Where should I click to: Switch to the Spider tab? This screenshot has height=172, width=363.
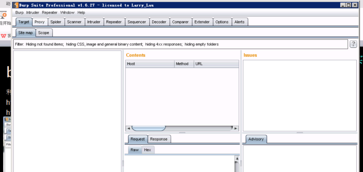[56, 22]
